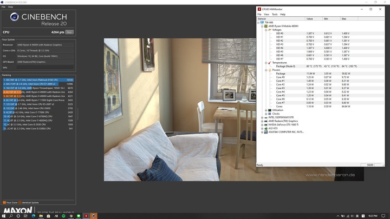This screenshot has width=390, height=219.
Task: Select ranking entry Intel Xeon Platinum 8168
Action: tap(38, 80)
